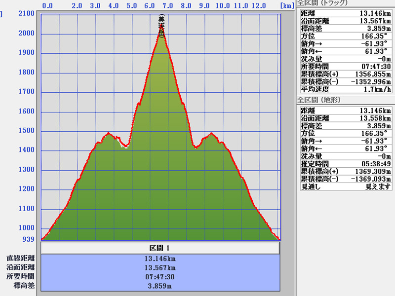Click the 沿面距離 13.567km row below the graph
This screenshot has height=296, width=395.
pos(160,267)
